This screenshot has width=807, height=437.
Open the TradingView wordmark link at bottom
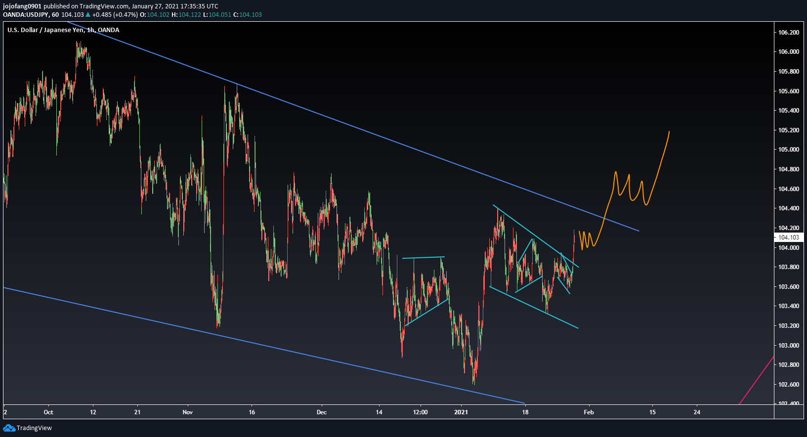tap(34, 428)
